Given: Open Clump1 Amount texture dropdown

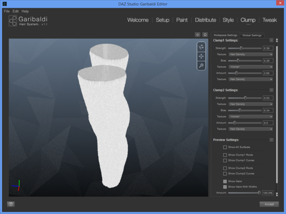Looking at the screenshot, I should (251, 79).
